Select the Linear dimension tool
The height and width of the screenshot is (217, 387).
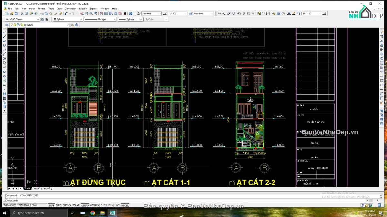[219, 14]
